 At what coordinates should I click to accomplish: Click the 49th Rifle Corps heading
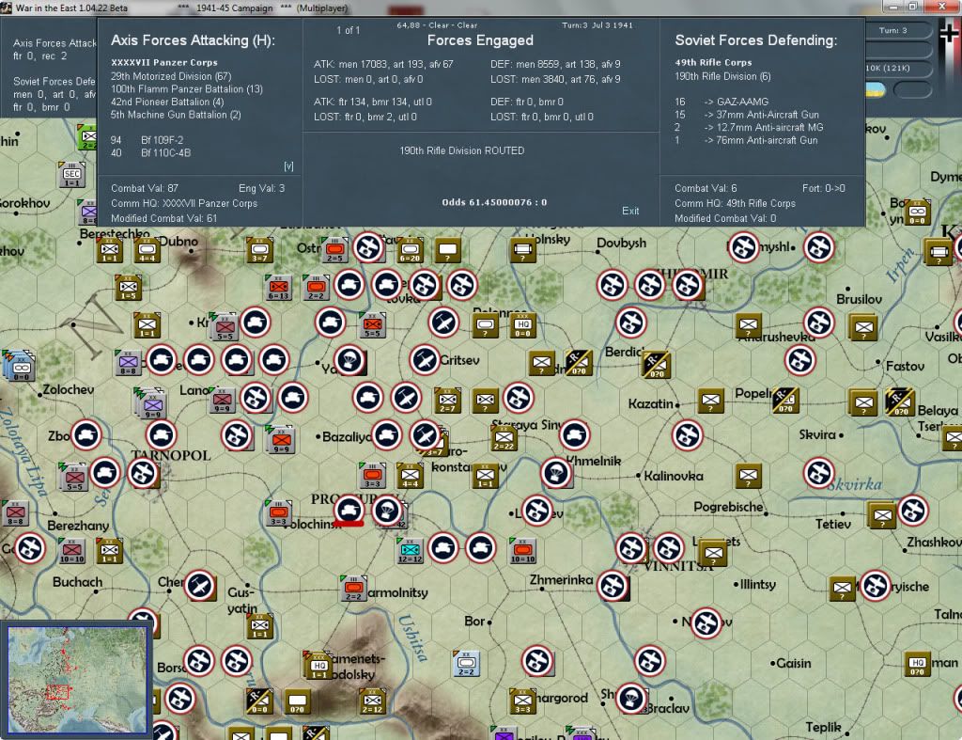[713, 63]
